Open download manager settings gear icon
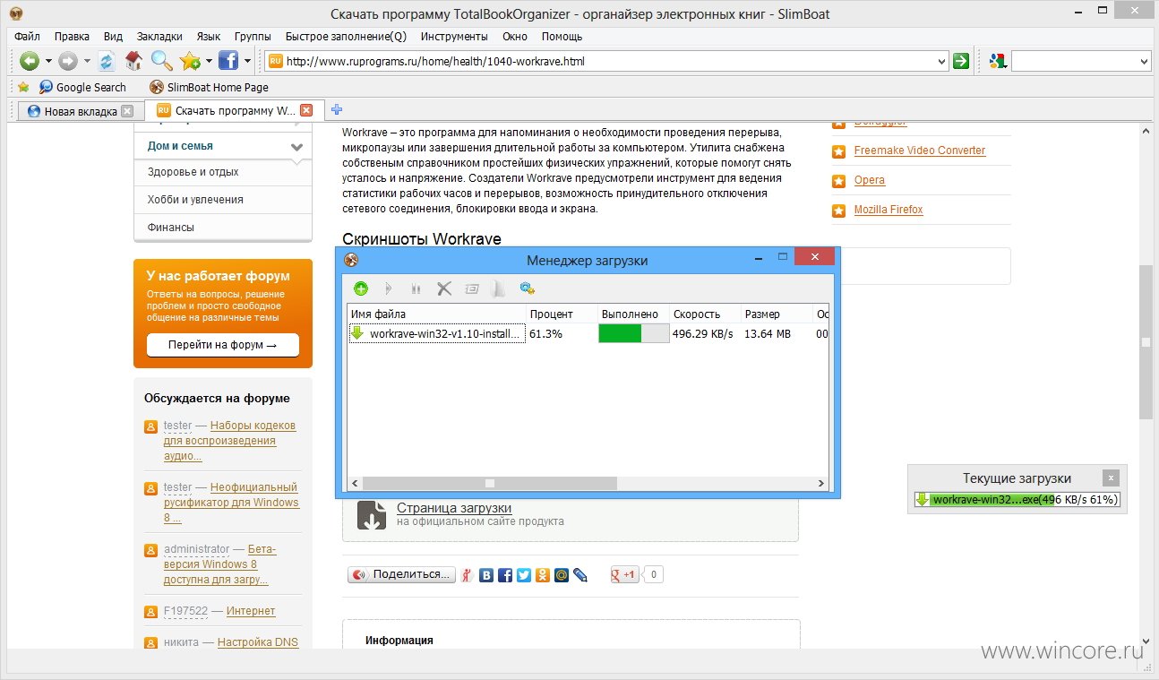The width and height of the screenshot is (1159, 680). coord(528,288)
